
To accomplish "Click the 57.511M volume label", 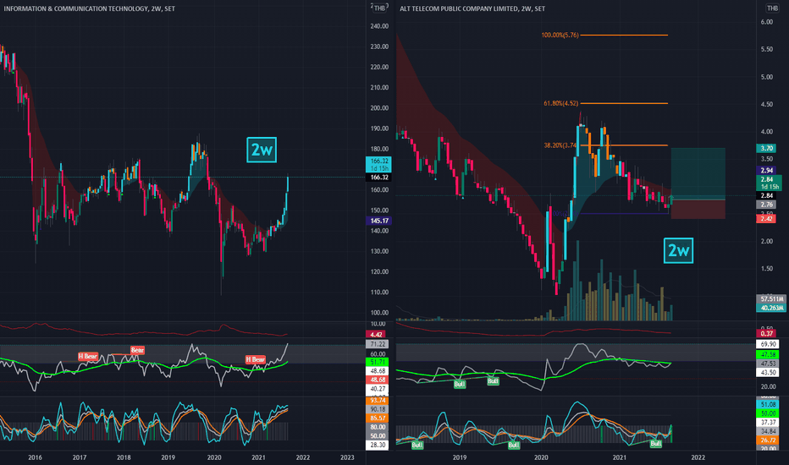I will 771,299.
